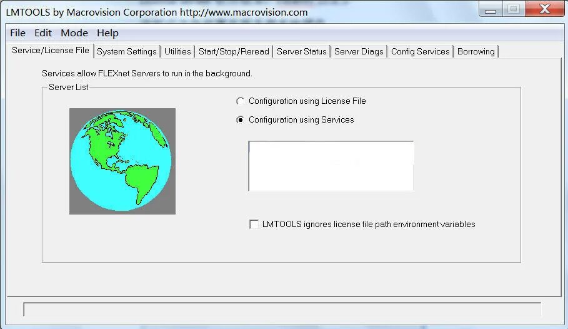
Task: Select the Service/License File tab
Action: click(x=51, y=51)
